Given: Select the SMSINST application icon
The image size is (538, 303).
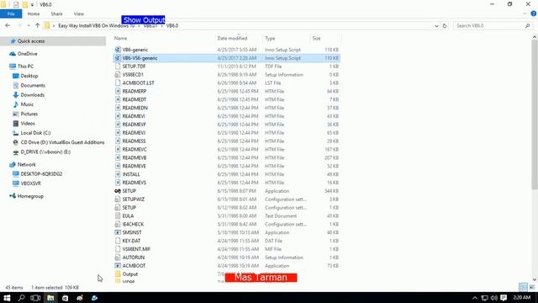Looking at the screenshot, I should 118,232.
